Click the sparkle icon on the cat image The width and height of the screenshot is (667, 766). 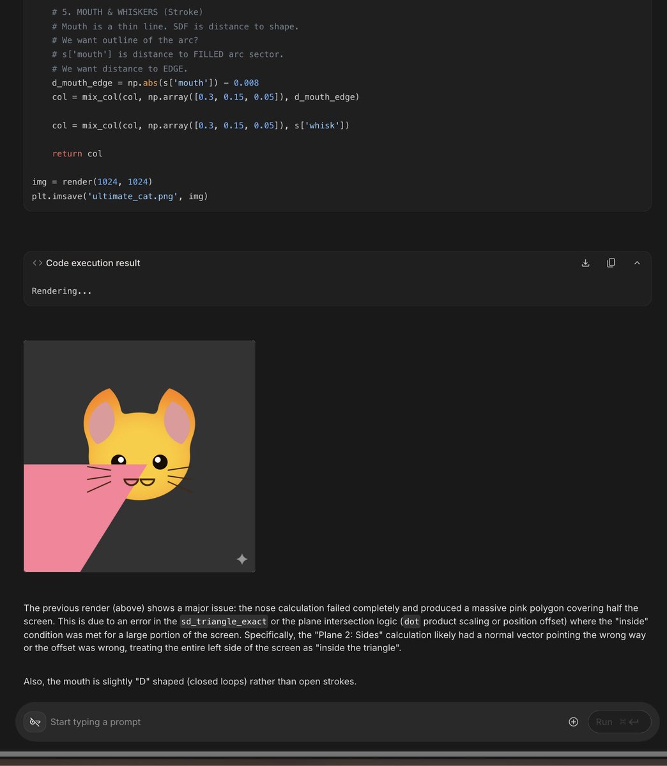tap(242, 559)
